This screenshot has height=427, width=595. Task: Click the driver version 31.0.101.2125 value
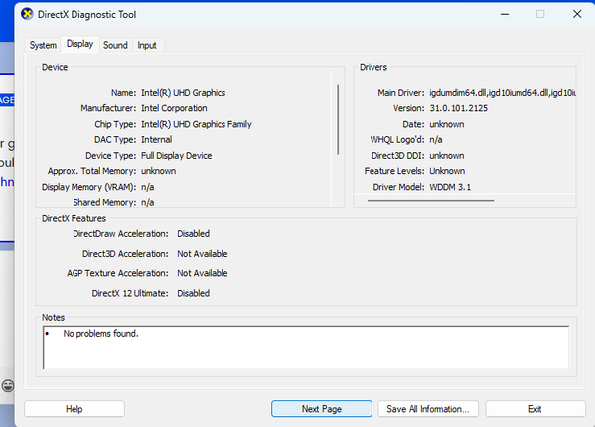(458, 108)
